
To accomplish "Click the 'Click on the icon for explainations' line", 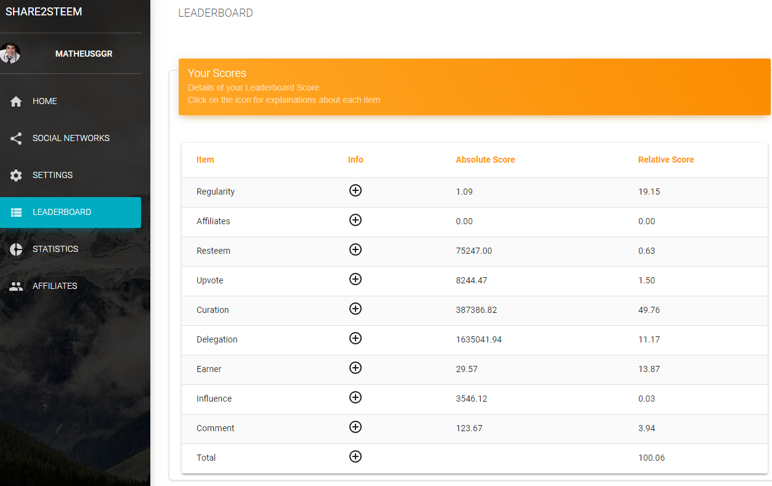I will [x=284, y=100].
